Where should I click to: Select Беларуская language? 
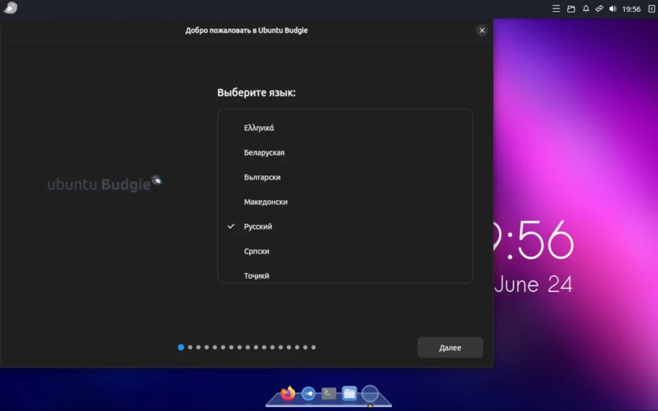point(345,153)
